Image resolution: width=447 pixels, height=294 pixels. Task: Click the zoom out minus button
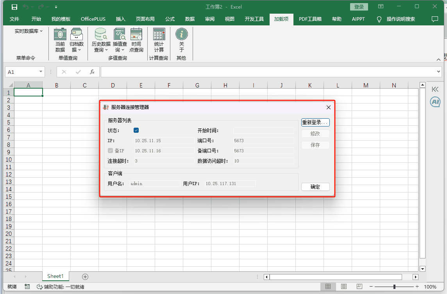tap(371, 287)
